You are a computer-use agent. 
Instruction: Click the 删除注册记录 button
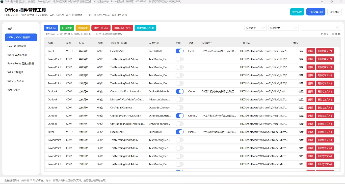101,28
